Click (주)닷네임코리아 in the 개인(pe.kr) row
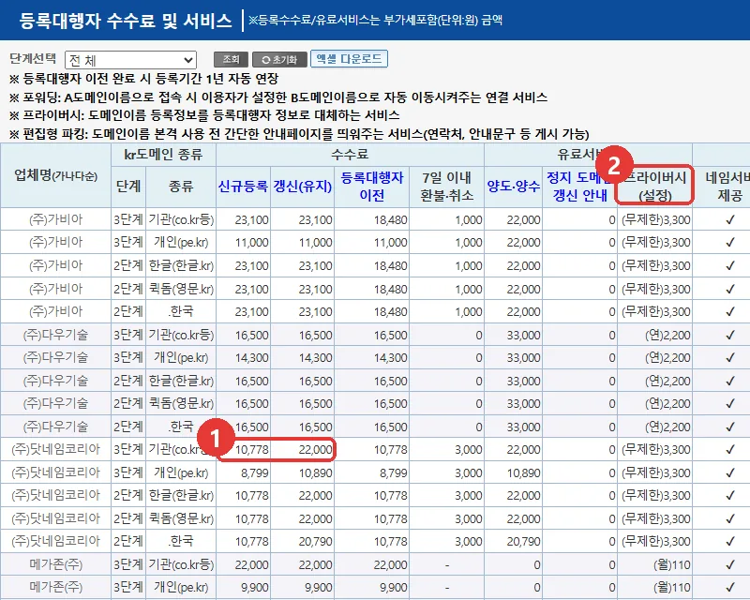750x600 pixels. coord(55,472)
